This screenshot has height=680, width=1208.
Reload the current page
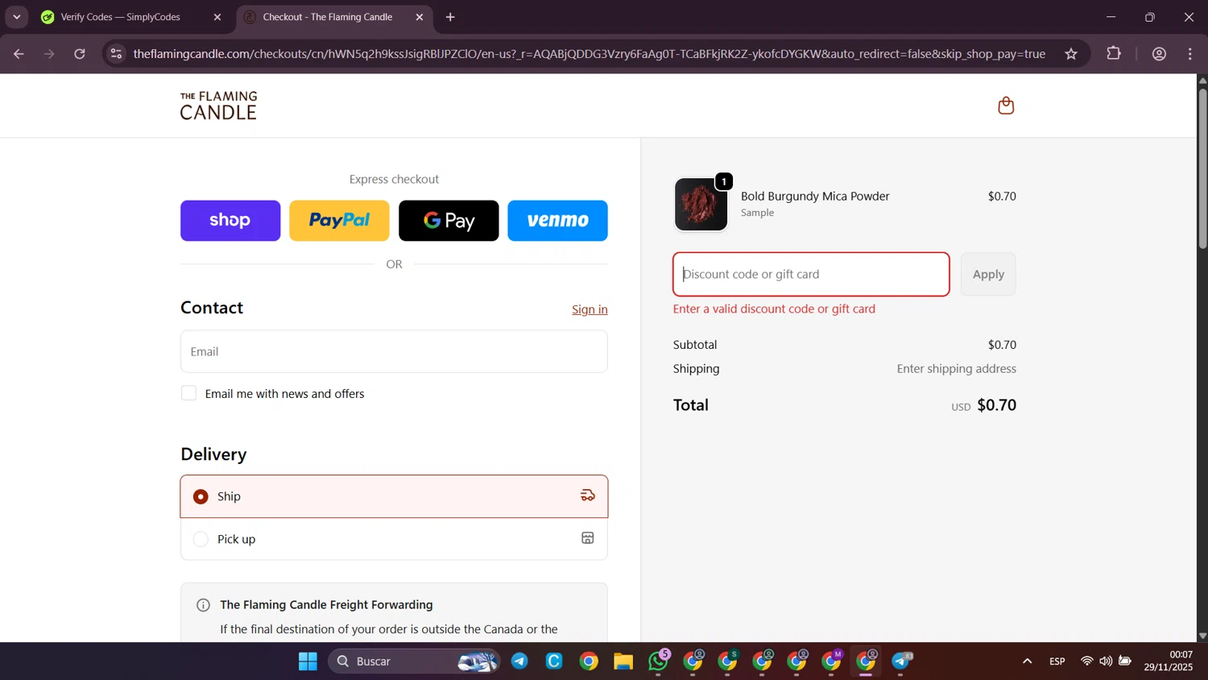80,54
